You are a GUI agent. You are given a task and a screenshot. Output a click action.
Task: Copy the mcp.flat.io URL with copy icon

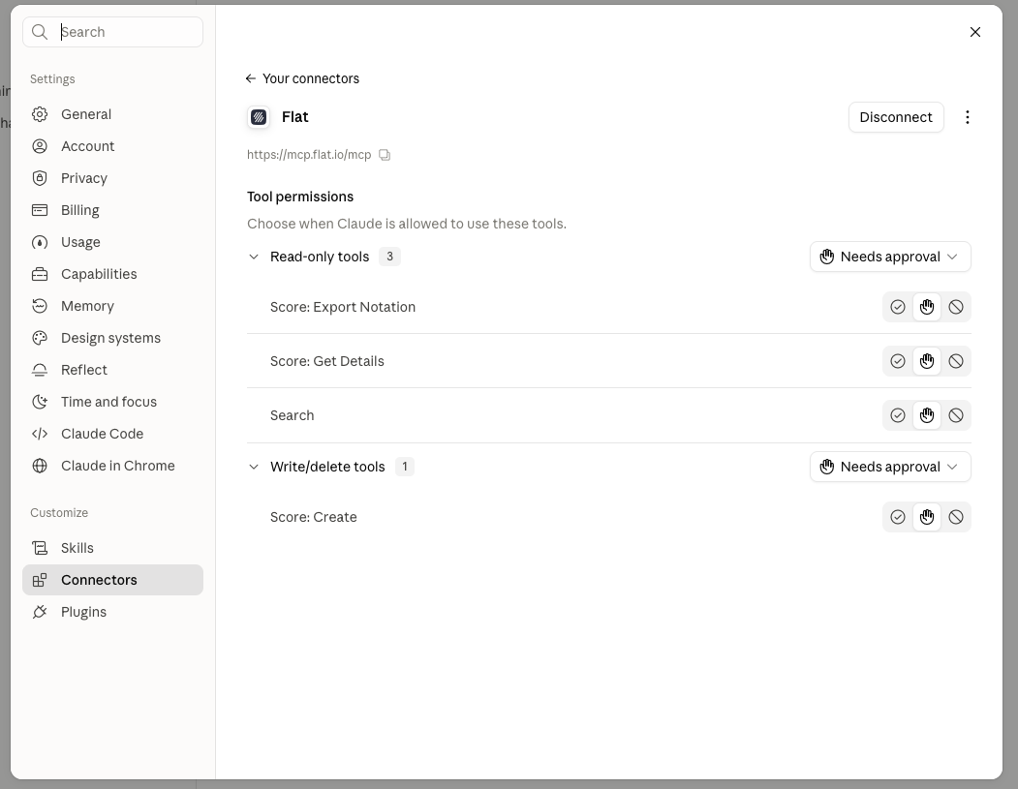tap(385, 155)
